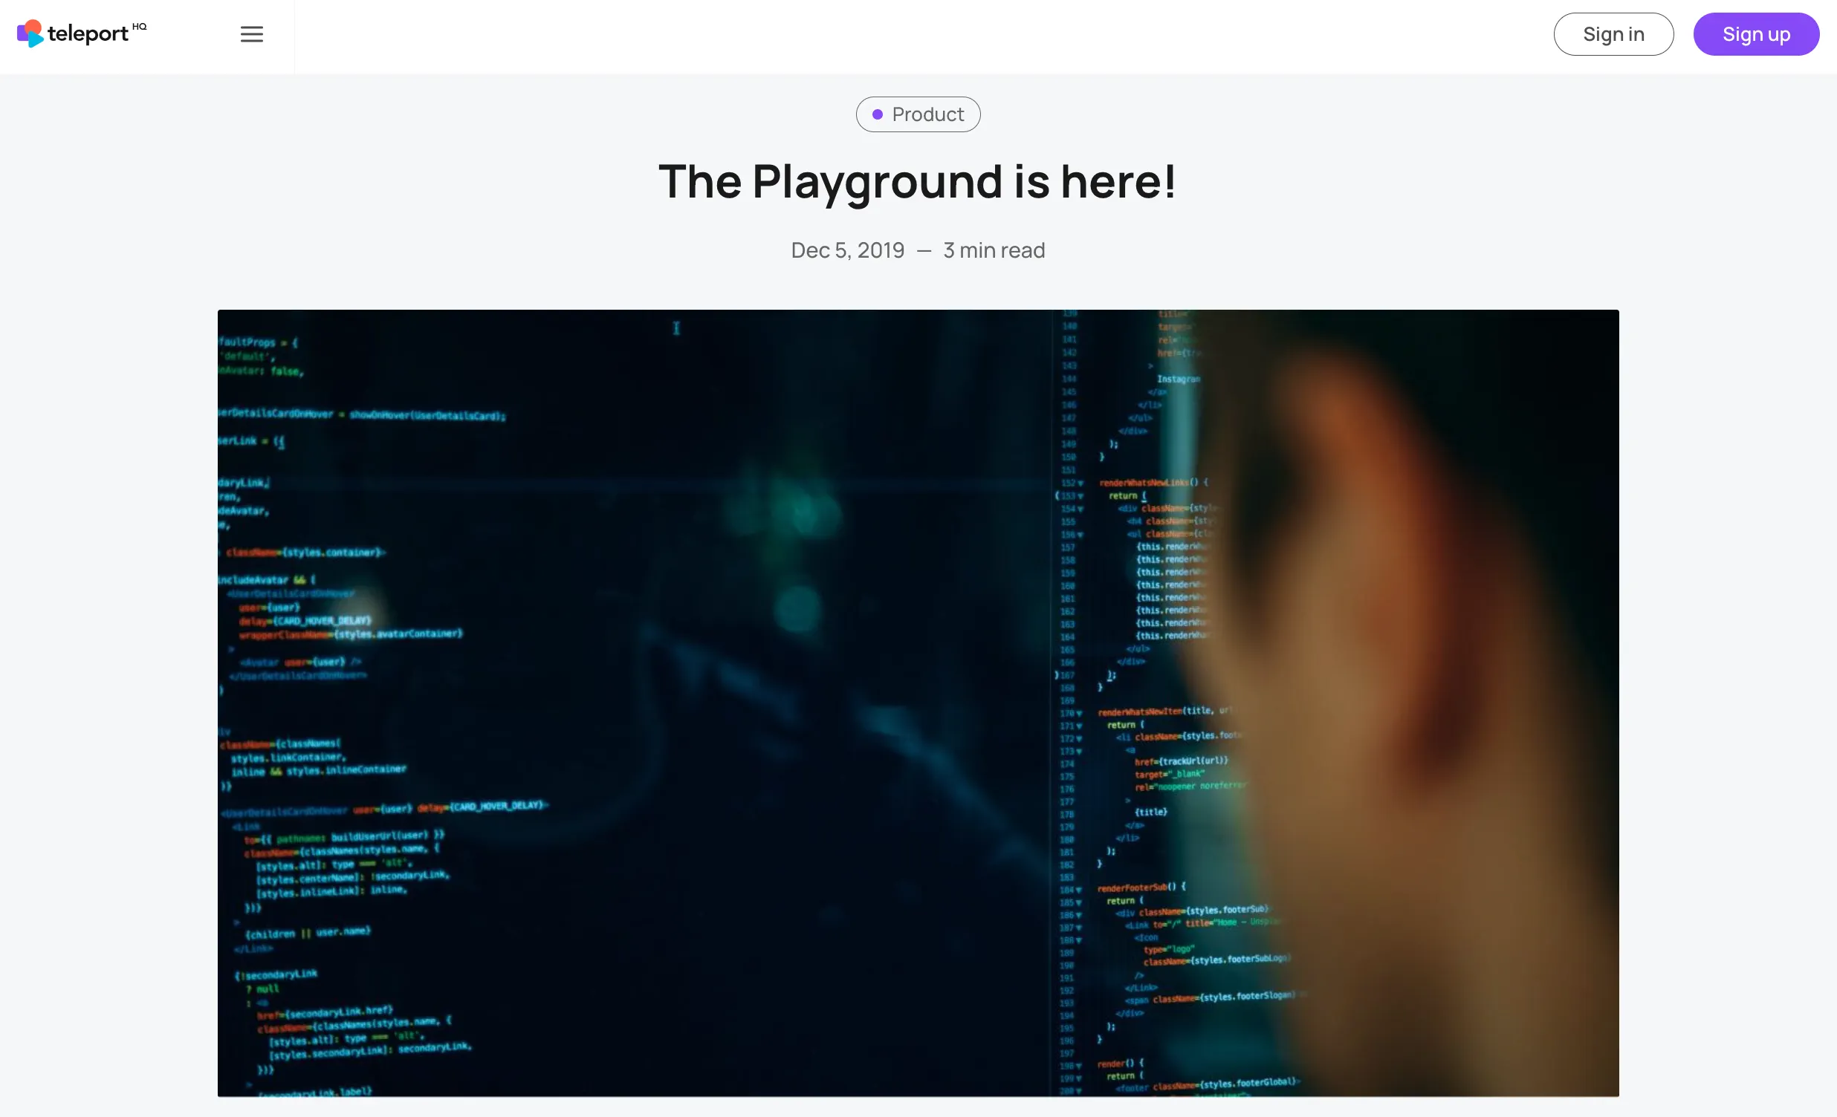Click the purple dot in Product tag
Screen dimensions: 1837x1117
[878, 115]
